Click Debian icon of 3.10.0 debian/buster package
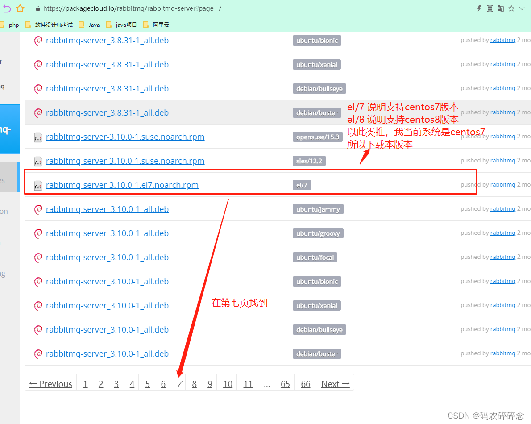 tap(38, 354)
